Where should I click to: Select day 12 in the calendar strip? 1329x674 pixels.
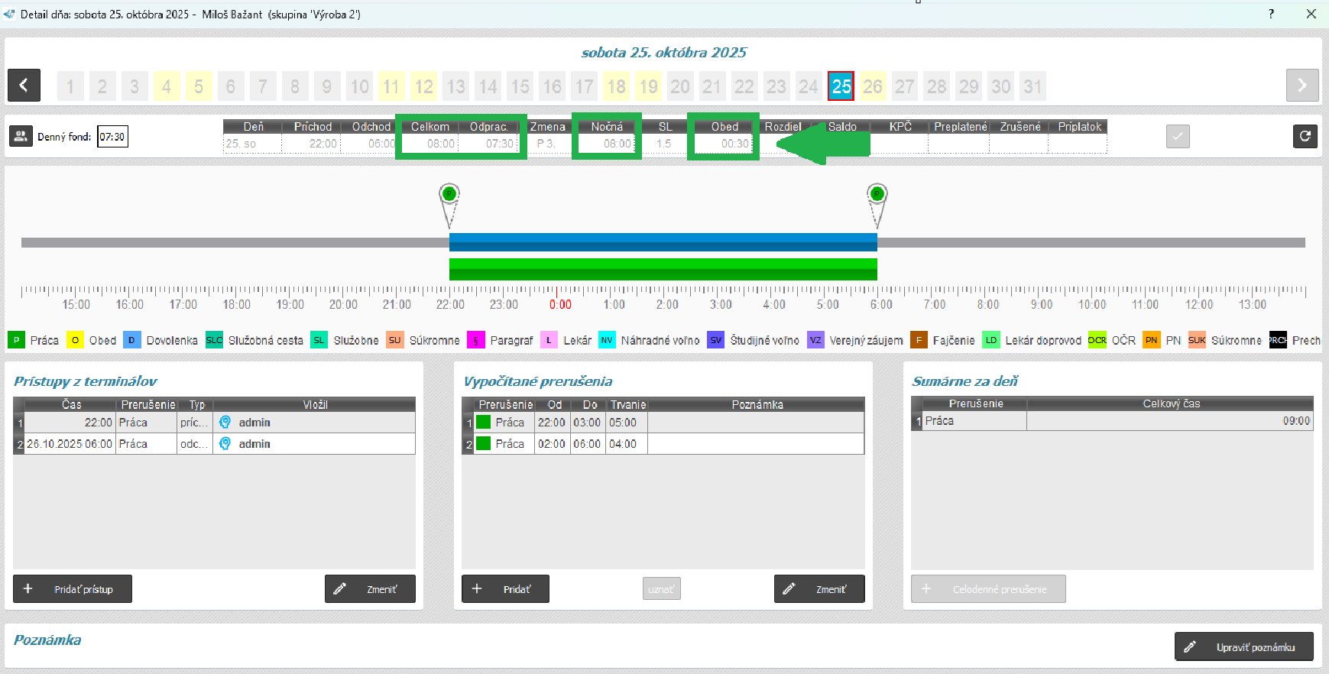423,86
